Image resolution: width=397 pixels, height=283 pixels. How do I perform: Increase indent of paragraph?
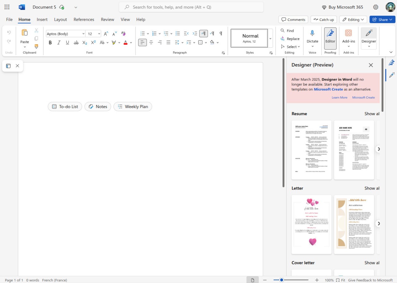coord(195,33)
